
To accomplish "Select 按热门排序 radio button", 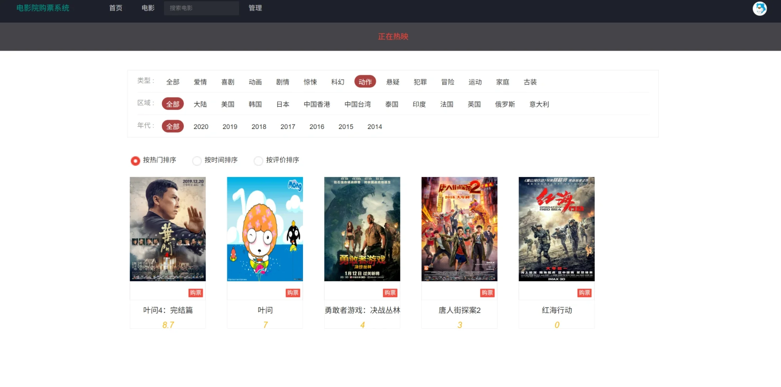I will (x=135, y=161).
